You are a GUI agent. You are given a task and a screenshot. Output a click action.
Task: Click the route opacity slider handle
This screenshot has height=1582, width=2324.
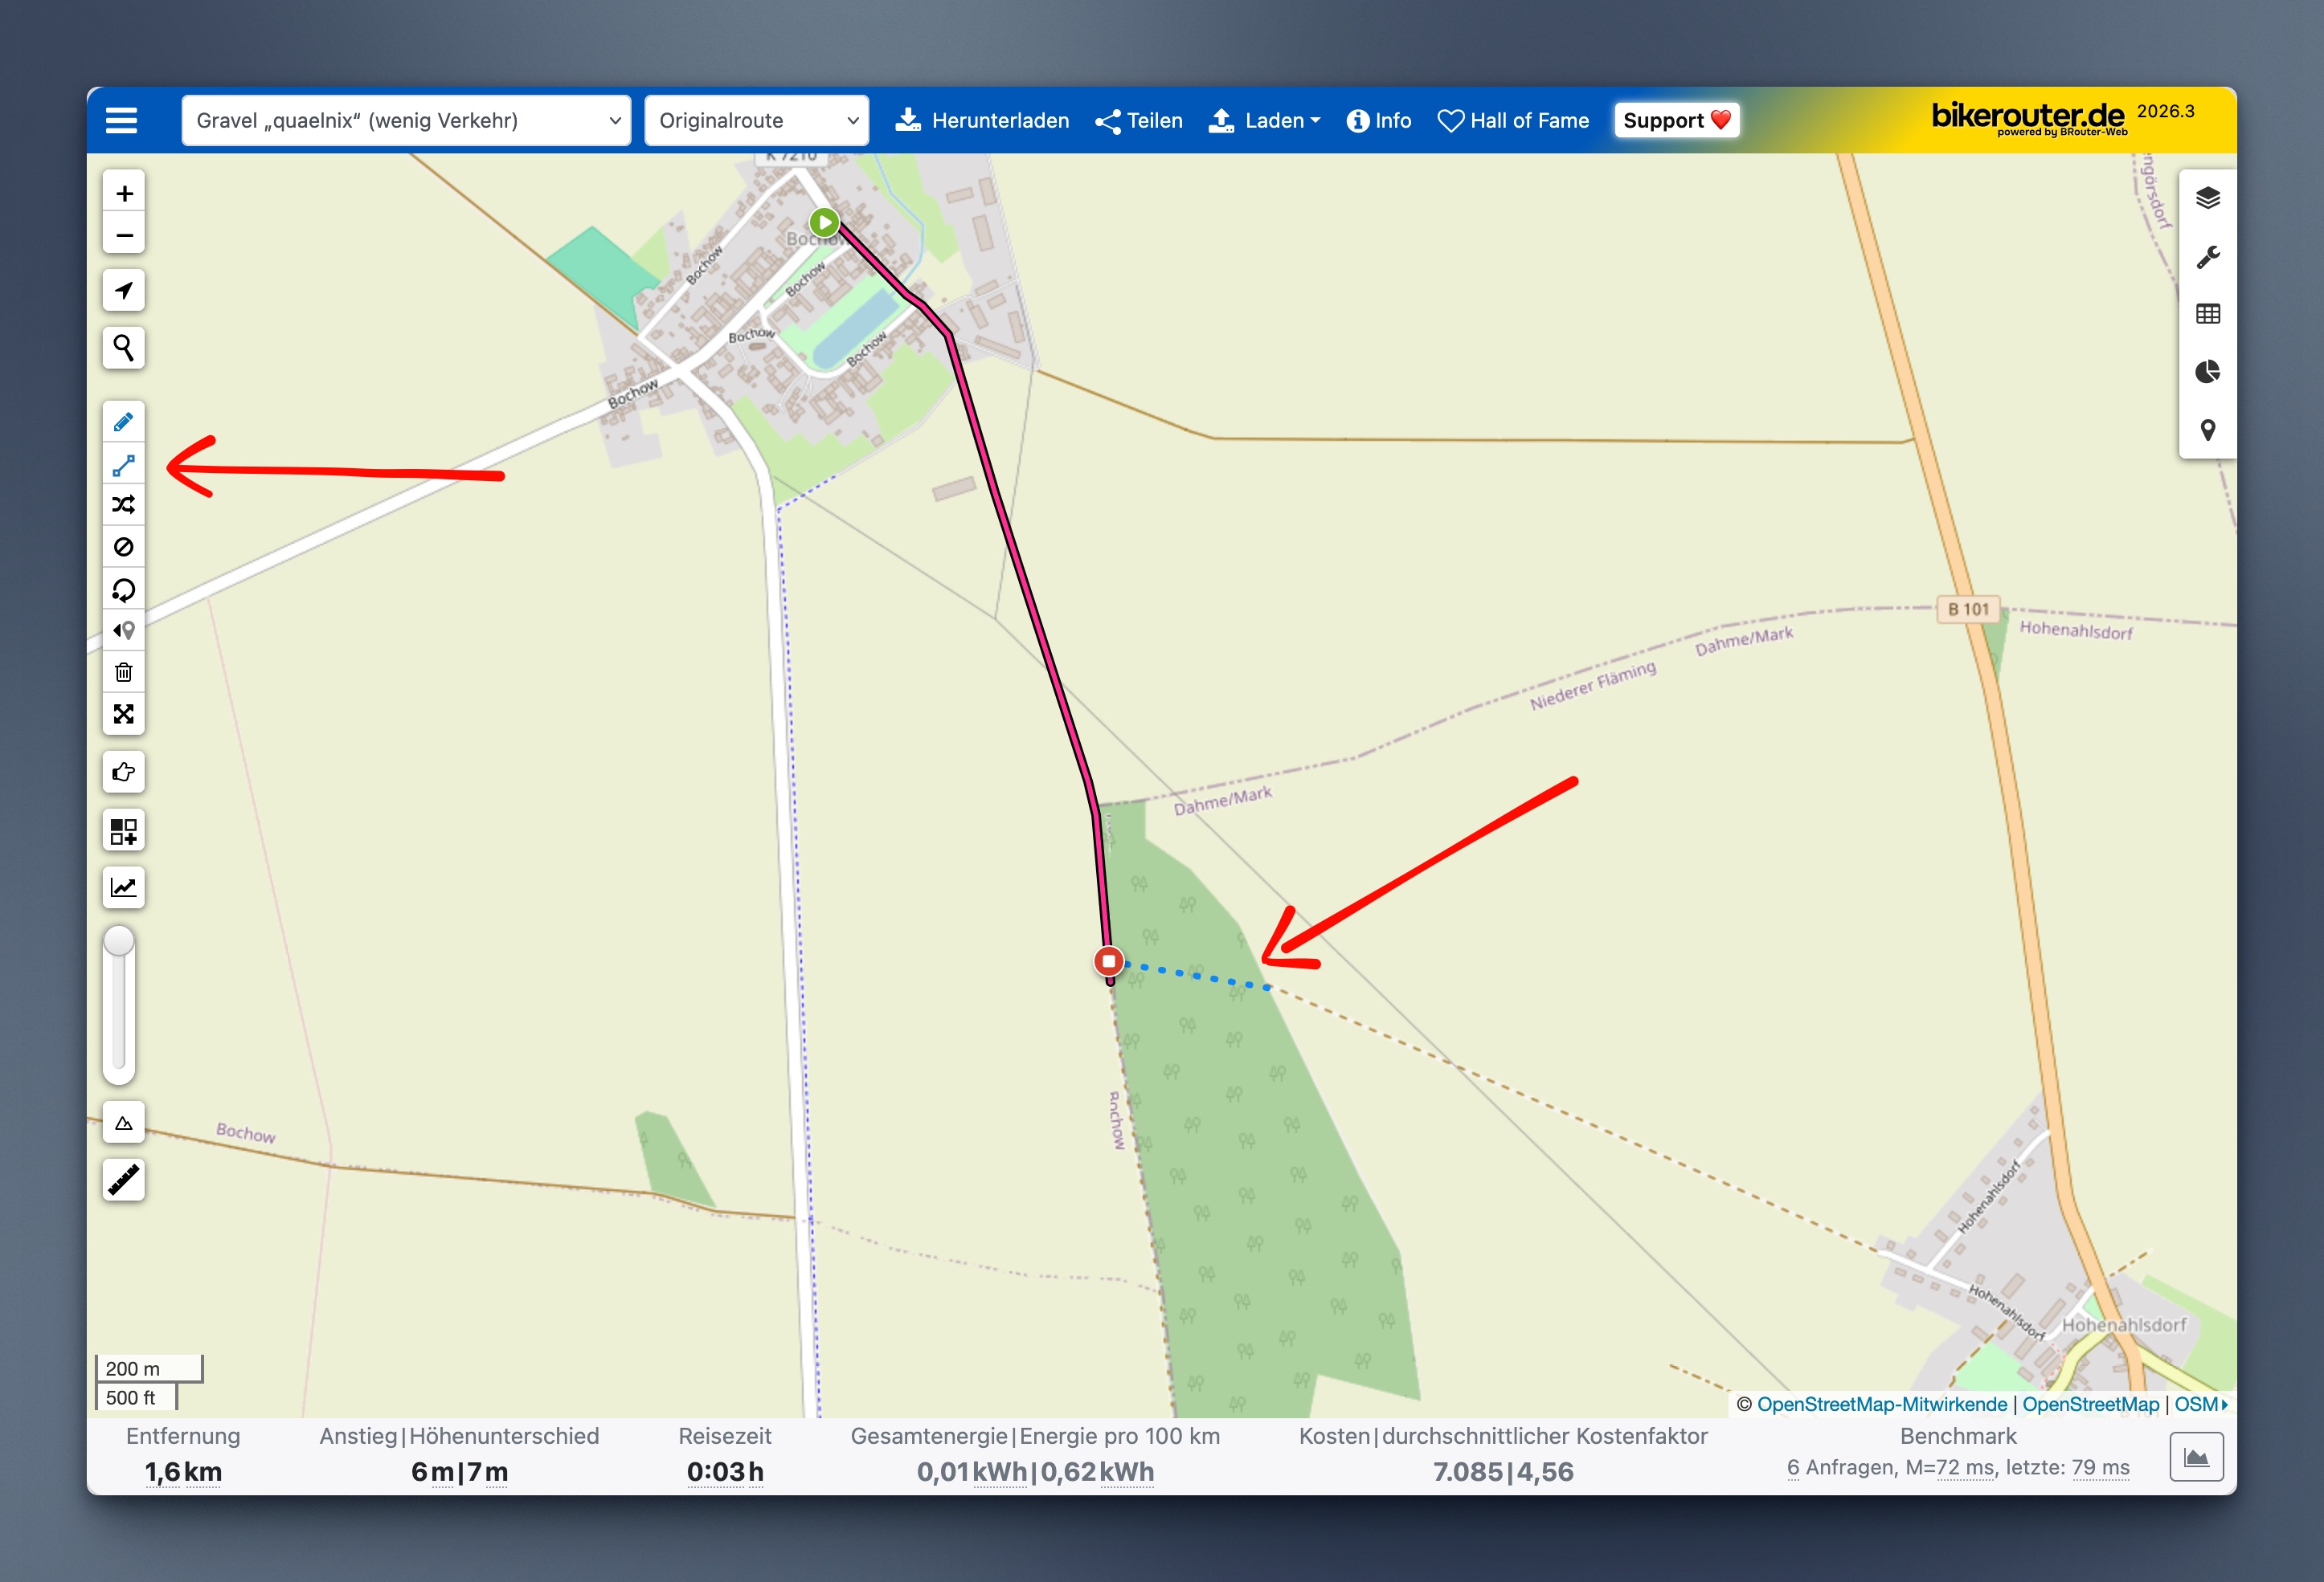119,940
